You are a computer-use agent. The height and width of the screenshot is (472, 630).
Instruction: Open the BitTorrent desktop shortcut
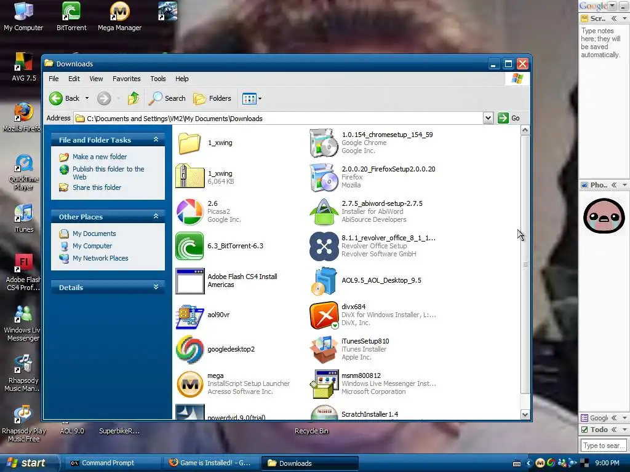pyautogui.click(x=71, y=17)
